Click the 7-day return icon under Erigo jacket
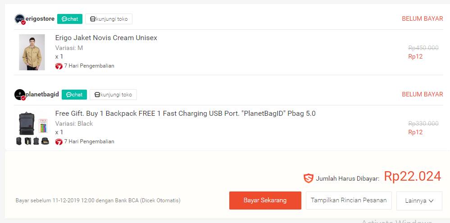Screen dimensions: 450x223 coord(59,66)
